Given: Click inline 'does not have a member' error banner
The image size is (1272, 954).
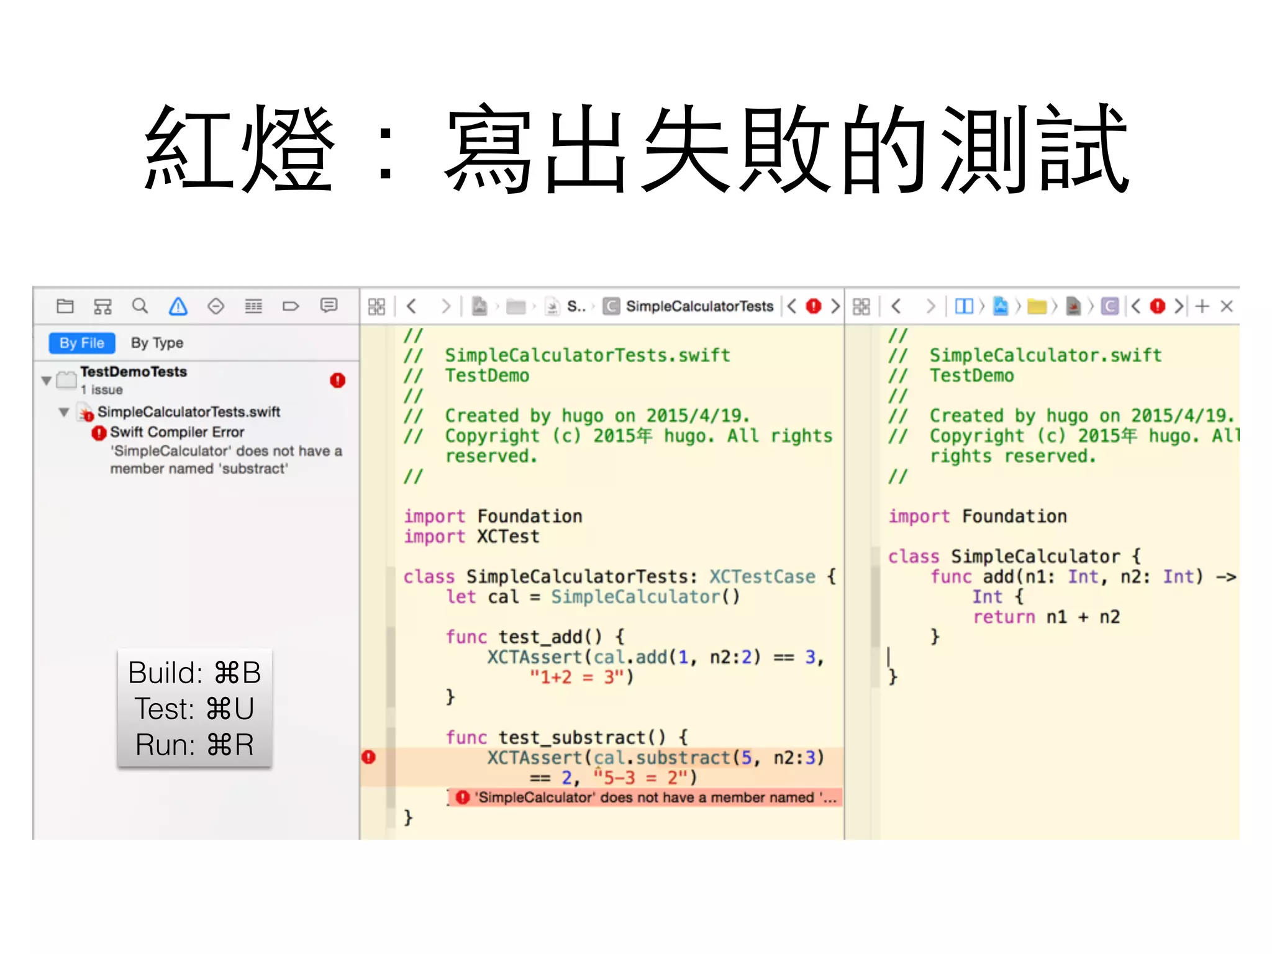Looking at the screenshot, I should [x=645, y=797].
